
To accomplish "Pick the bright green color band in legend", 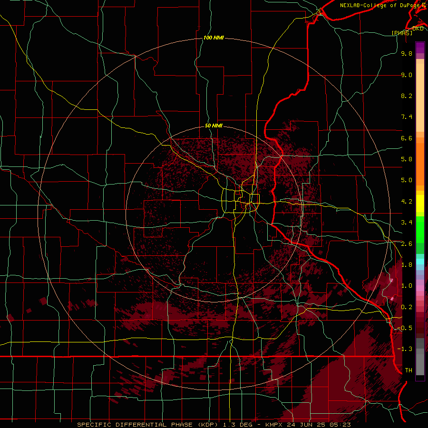I will click(420, 229).
